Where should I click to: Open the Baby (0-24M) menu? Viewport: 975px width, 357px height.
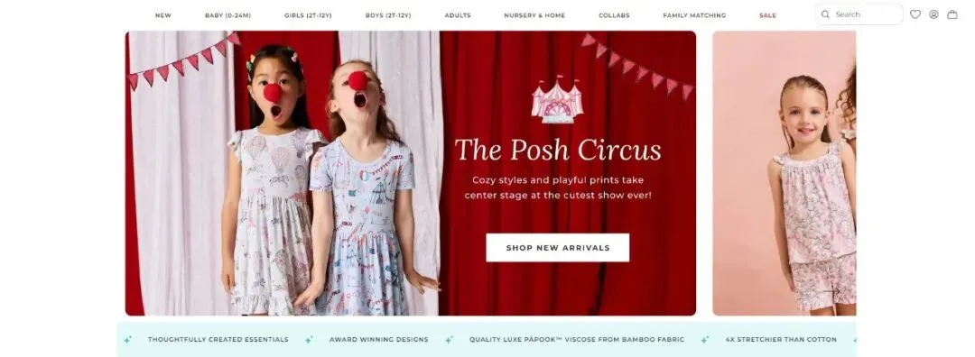(x=227, y=15)
